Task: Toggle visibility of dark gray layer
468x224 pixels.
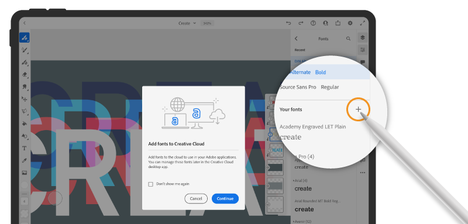Action: point(268,167)
